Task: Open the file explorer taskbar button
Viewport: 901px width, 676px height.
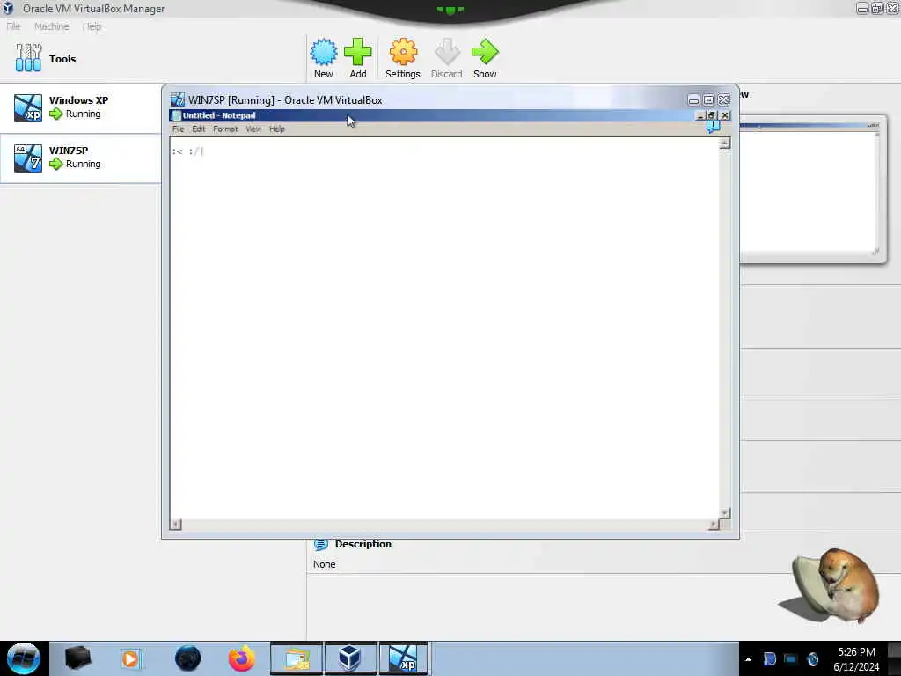Action: 297,658
